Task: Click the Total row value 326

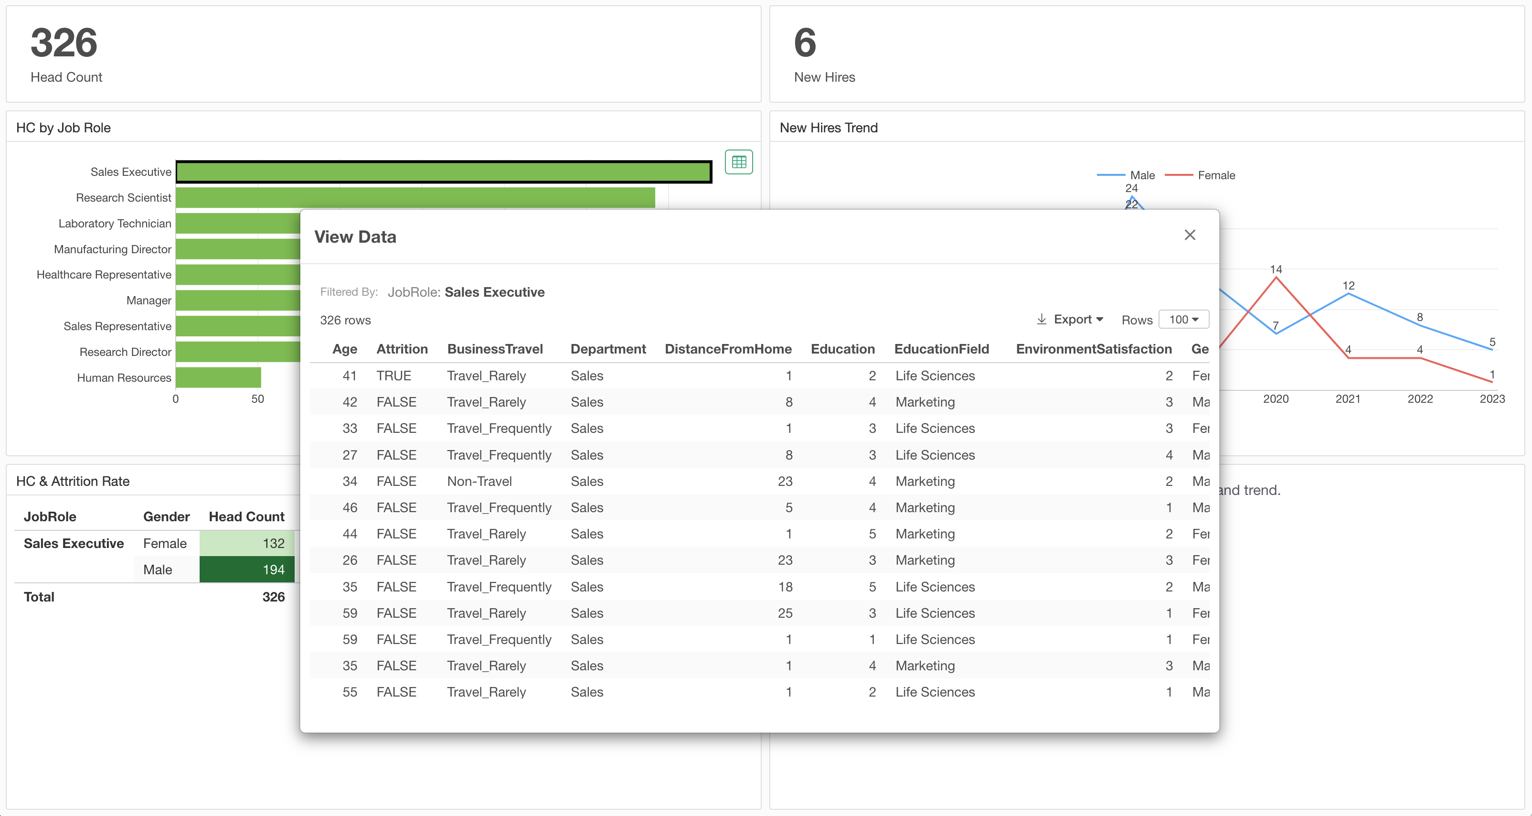Action: (274, 597)
